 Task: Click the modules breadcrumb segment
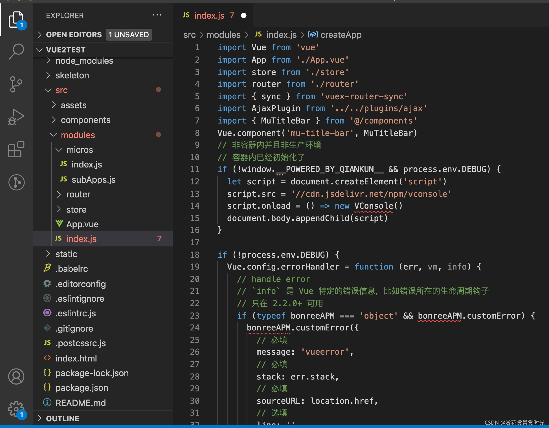[223, 35]
